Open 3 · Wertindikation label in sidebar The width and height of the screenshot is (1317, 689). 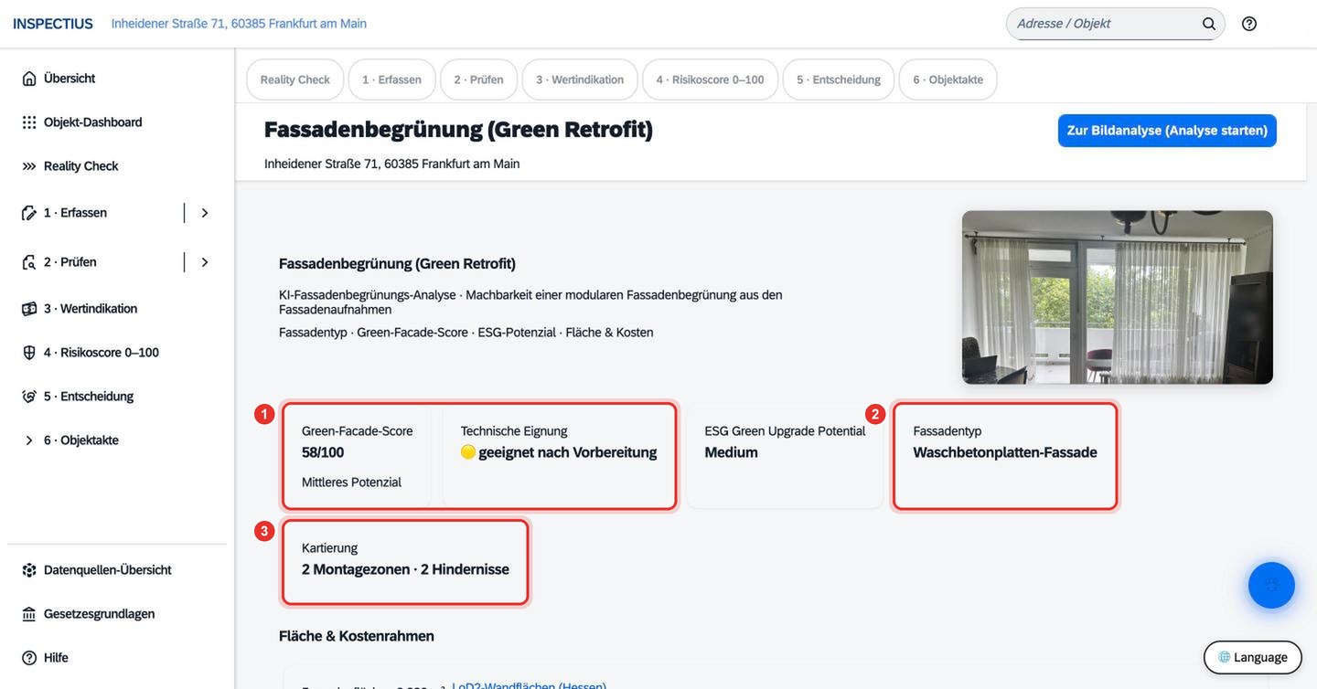(x=91, y=309)
